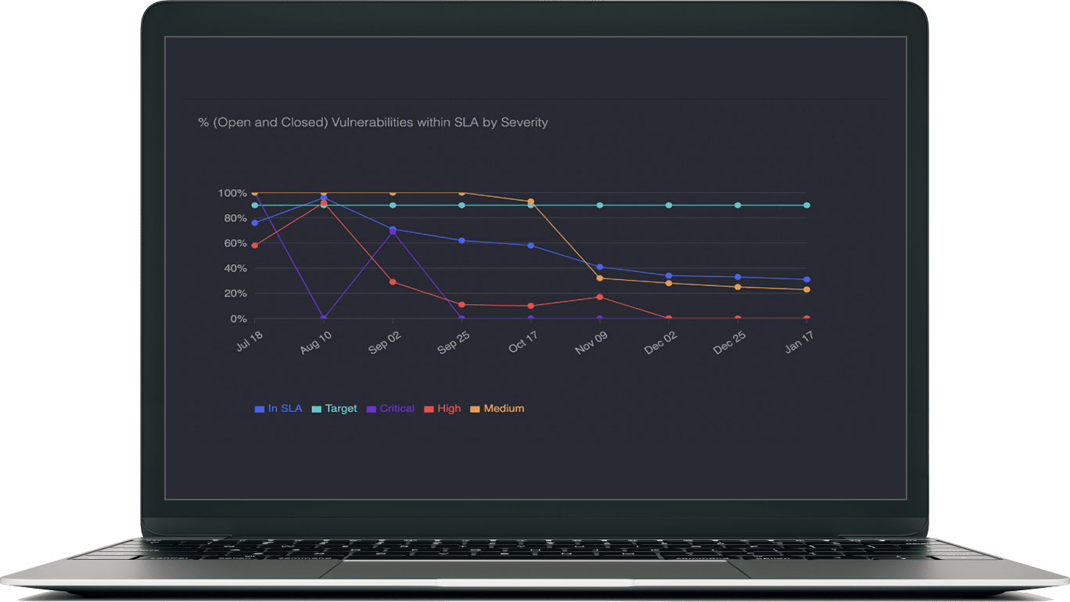Click the 20% y-axis label

coord(235,293)
